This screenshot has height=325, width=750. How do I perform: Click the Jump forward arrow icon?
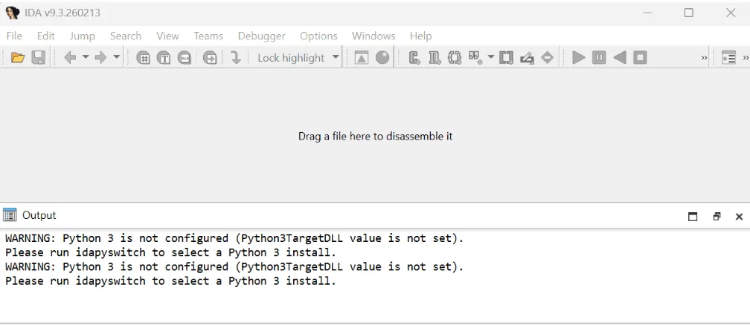[101, 58]
